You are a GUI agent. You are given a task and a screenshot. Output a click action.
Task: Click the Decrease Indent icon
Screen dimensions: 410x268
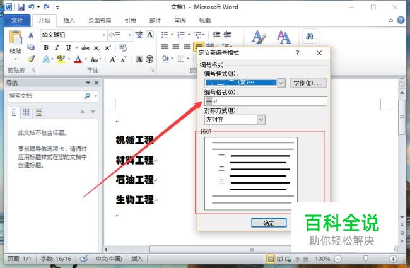coord(216,35)
